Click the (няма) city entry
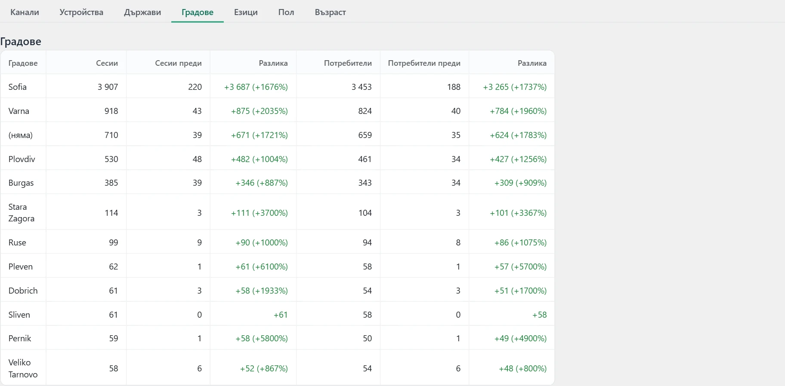This screenshot has width=785, height=386. coord(21,135)
